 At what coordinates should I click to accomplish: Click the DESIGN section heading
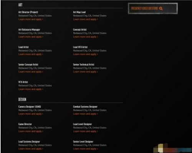(22, 99)
